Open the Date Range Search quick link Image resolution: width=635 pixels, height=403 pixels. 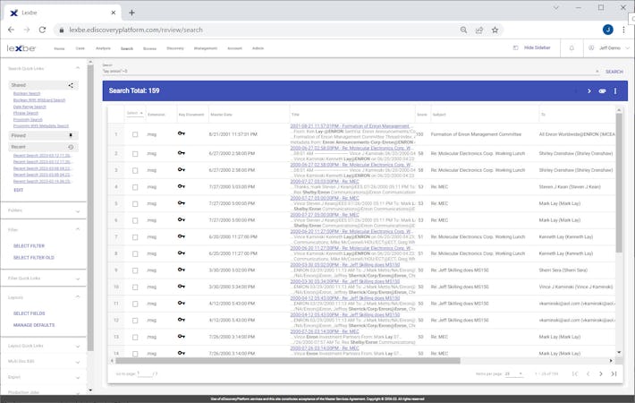click(x=30, y=107)
